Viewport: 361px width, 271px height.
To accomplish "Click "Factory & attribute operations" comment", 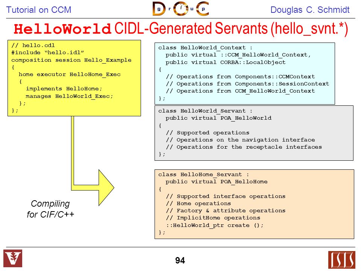I will 226,211.
